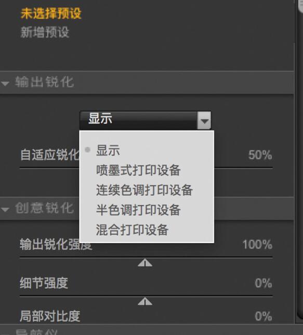Click the 输出锐化 section header bar
The width and height of the screenshot is (303, 335).
point(147,83)
